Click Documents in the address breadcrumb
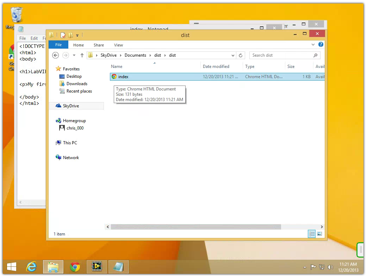 click(135, 55)
